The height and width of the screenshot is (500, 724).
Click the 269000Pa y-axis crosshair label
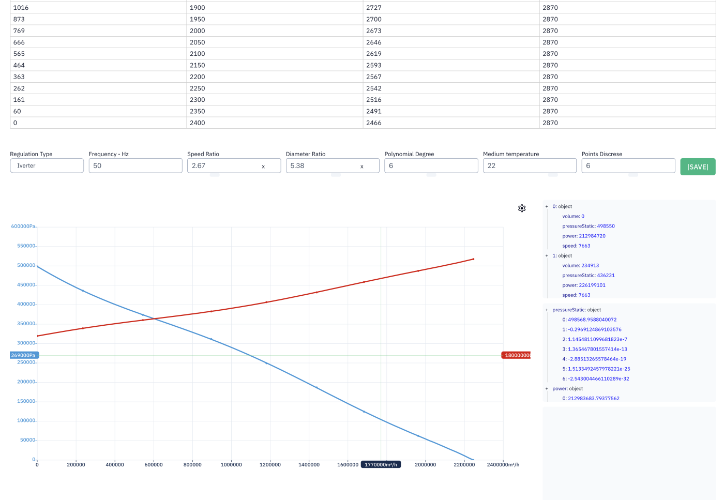(24, 355)
